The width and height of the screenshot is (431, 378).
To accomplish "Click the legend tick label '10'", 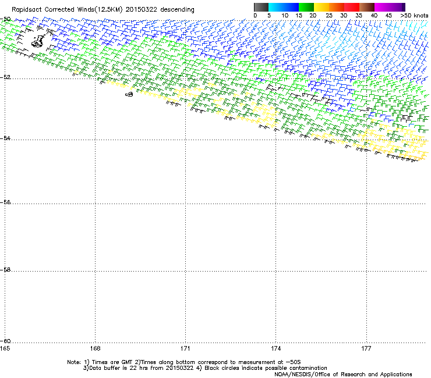I will [x=285, y=16].
